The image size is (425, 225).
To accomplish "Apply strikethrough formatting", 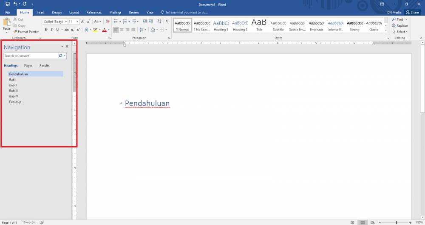I will [67, 30].
